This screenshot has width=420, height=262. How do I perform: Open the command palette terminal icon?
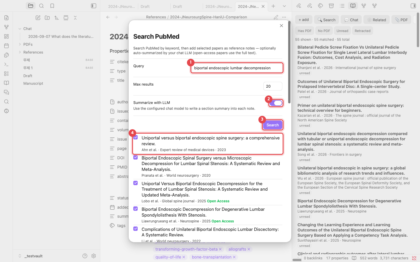(6, 64)
